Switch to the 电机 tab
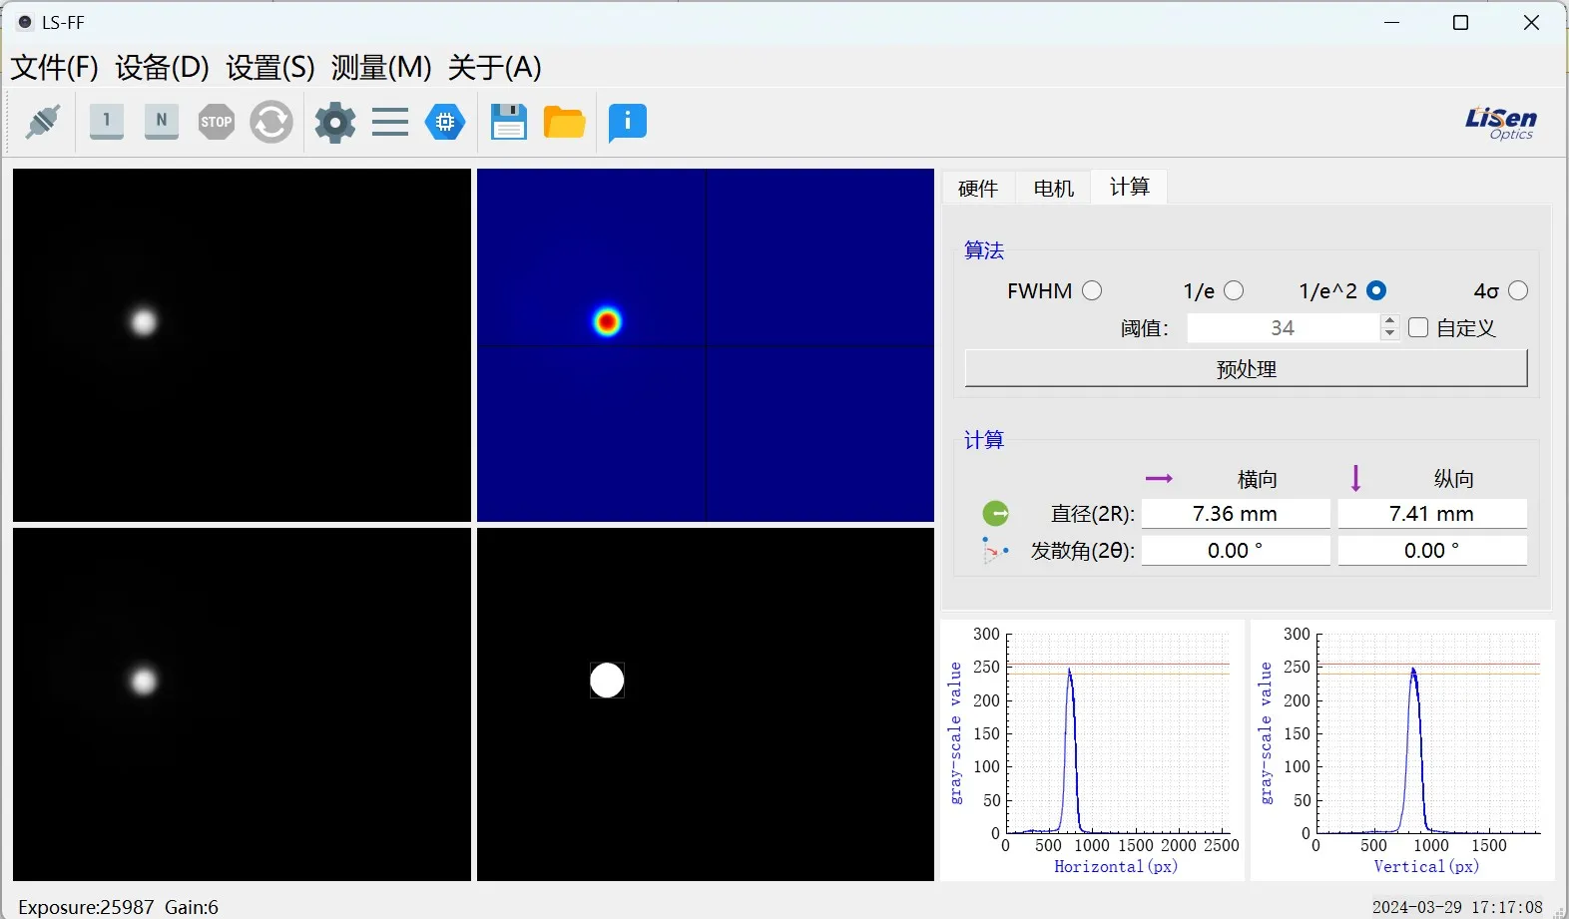1569x919 pixels. pyautogui.click(x=1053, y=188)
